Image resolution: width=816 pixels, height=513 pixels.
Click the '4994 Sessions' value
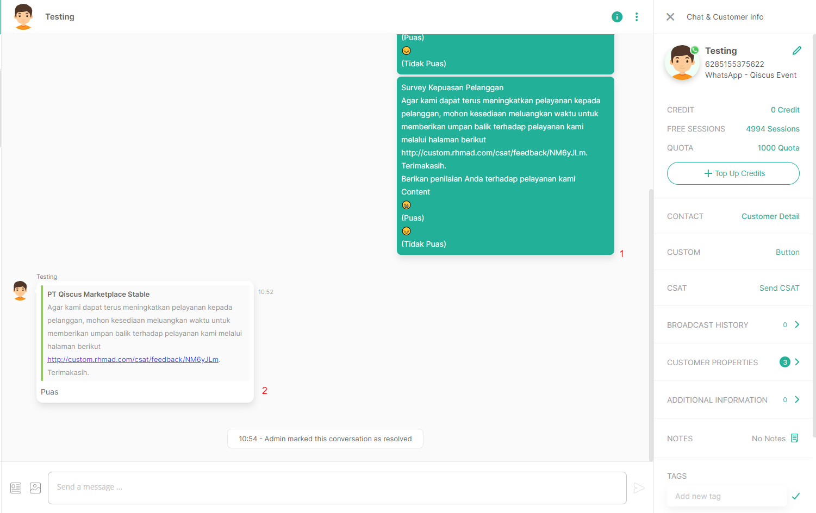pos(773,129)
